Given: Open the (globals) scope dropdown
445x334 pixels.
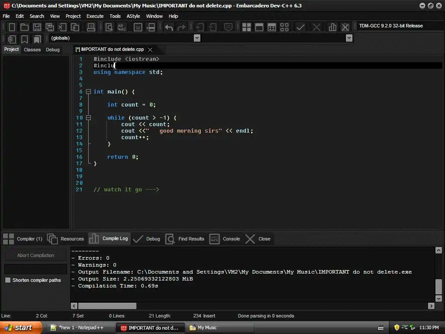Looking at the screenshot, I should pos(197,38).
